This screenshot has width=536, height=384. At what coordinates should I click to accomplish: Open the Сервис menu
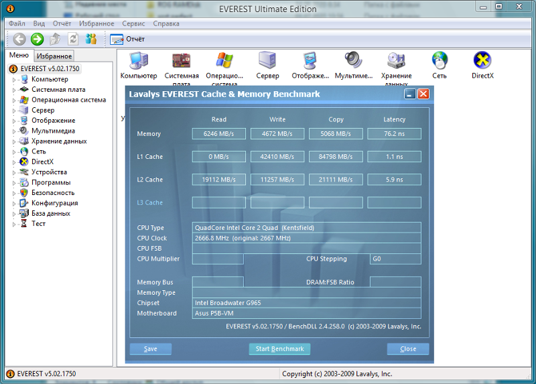click(x=133, y=23)
